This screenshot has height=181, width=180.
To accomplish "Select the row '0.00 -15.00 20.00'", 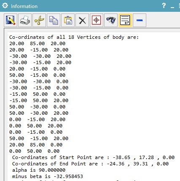I will (x=38, y=119).
